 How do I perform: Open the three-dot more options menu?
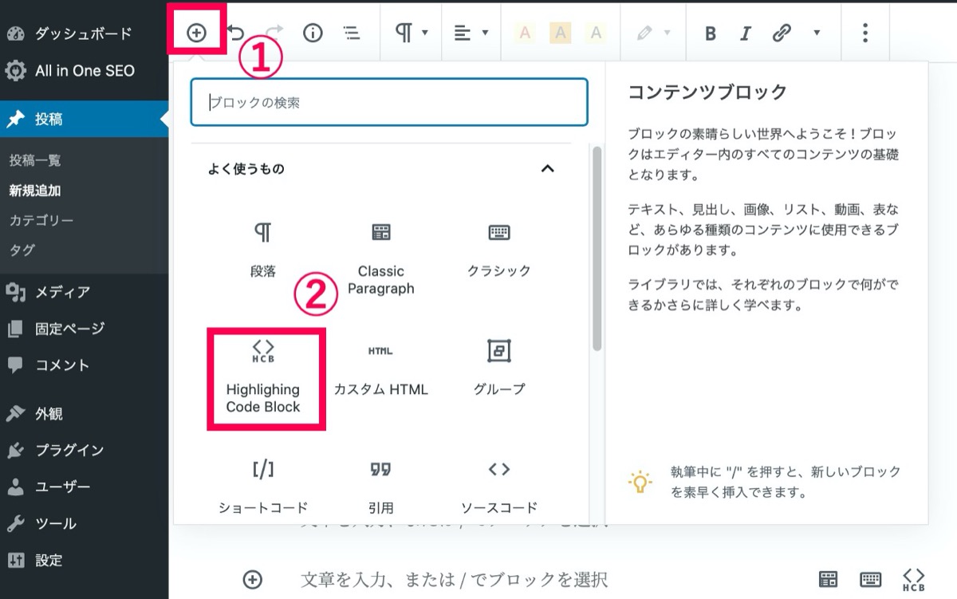(x=865, y=33)
